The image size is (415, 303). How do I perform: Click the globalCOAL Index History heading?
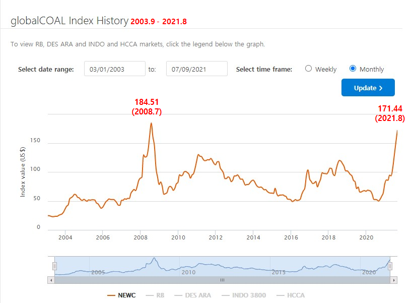tap(70, 20)
